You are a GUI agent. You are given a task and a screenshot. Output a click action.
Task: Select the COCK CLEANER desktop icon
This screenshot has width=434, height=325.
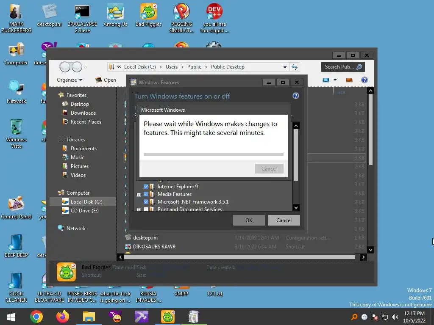(17, 288)
